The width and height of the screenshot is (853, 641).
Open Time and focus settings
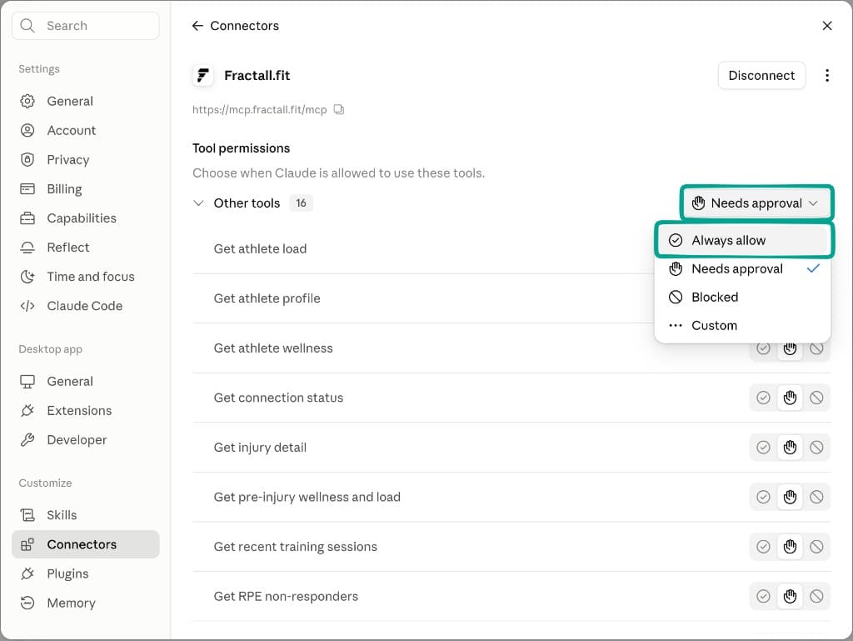86,277
